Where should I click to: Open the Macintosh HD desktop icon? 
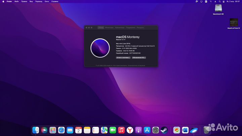[x=218, y=9]
